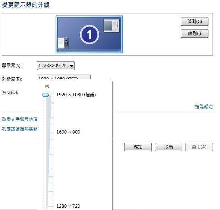Choose the 1920 × 1080 (建議) resolution label
Screen dimensions: 220x210
76,95
